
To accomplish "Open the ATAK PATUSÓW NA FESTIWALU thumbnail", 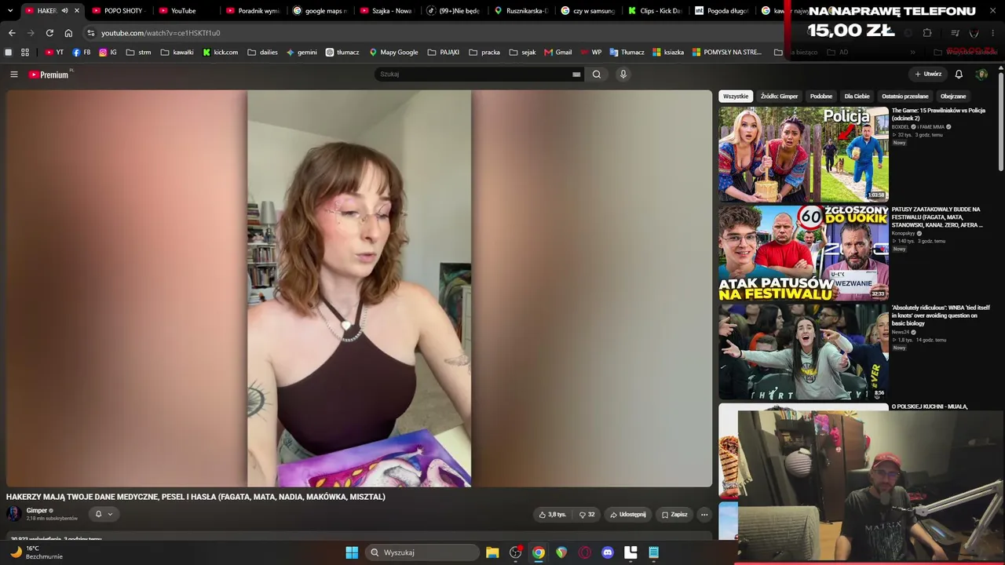I will click(x=803, y=253).
